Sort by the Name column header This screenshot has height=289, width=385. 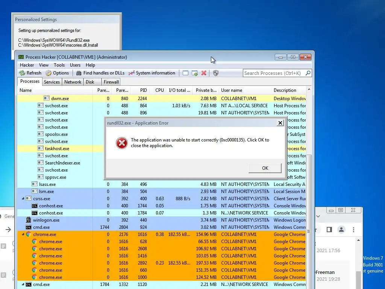tap(55, 90)
